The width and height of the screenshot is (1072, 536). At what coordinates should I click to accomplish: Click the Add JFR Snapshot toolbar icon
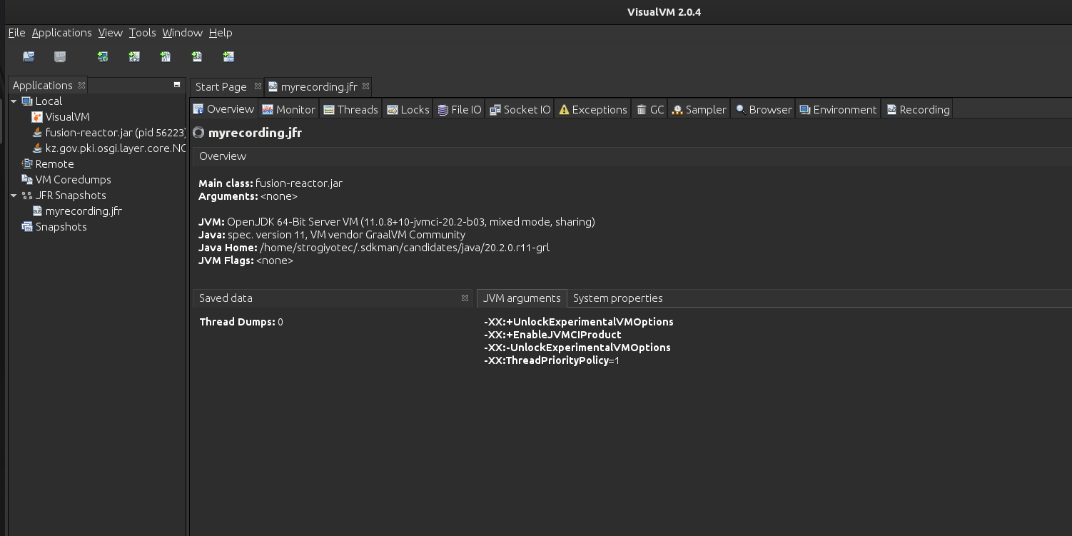(x=197, y=56)
